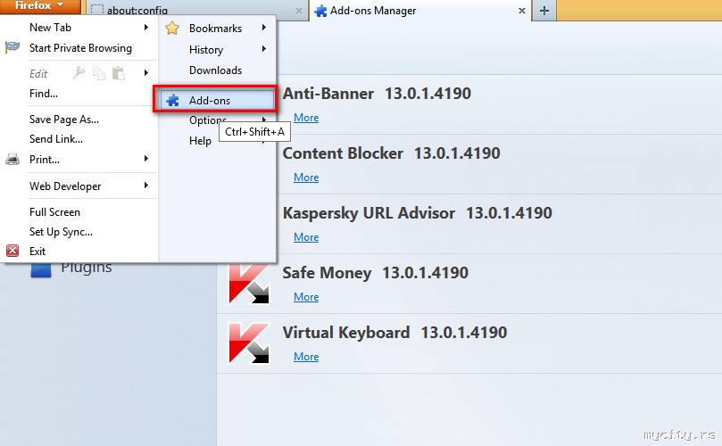
Task: Open a new tab with the plus button
Action: [544, 11]
